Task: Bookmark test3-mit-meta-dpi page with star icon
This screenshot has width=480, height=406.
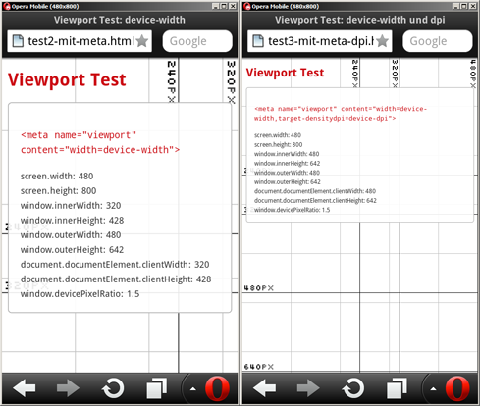Action: 382,41
